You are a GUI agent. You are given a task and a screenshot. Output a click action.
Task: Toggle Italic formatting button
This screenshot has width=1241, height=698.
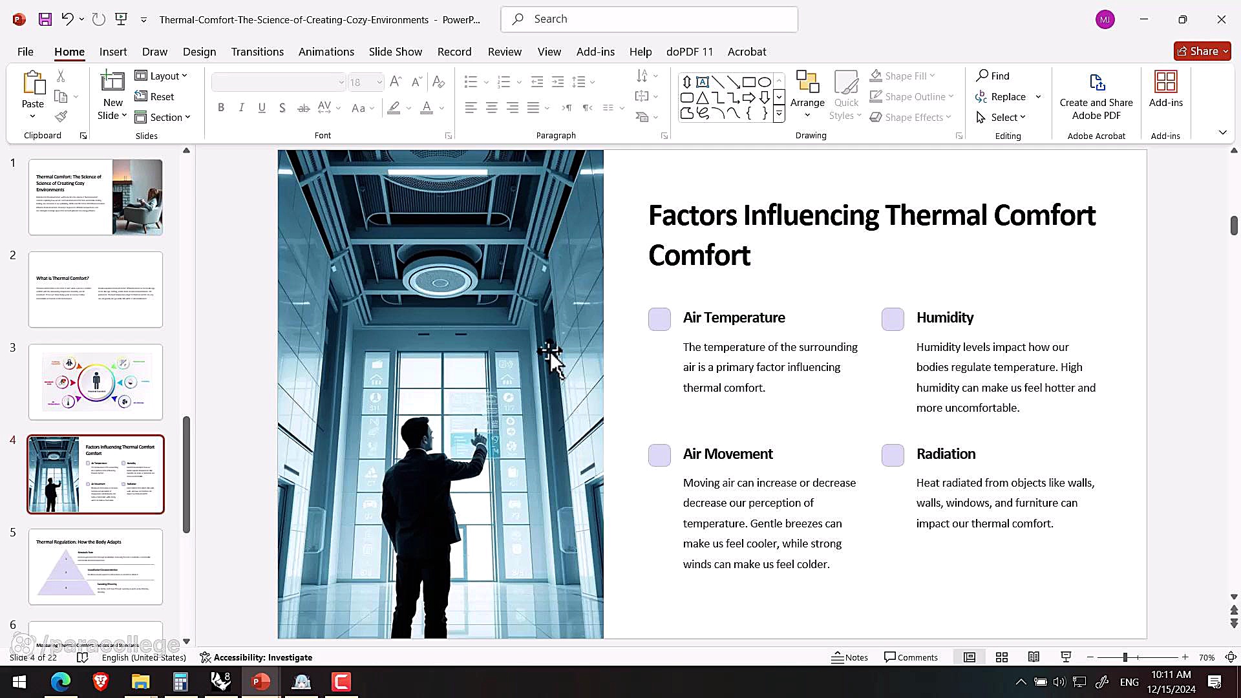pos(241,108)
